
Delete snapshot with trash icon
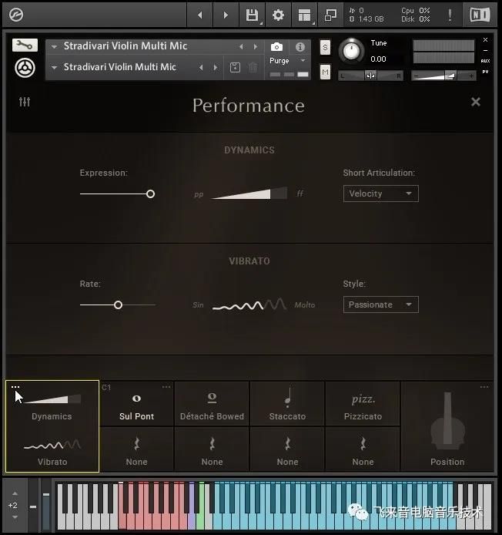(253, 67)
